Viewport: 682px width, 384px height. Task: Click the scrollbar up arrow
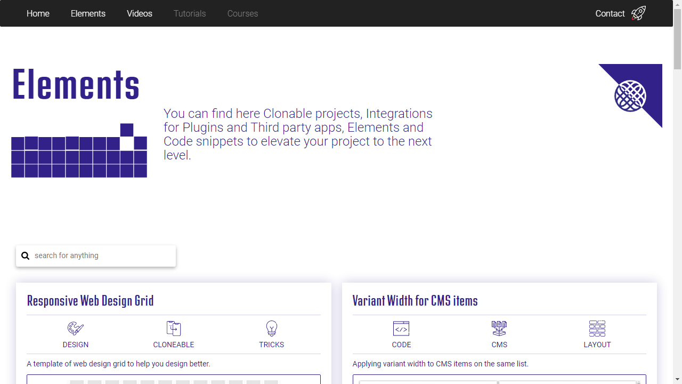(678, 4)
